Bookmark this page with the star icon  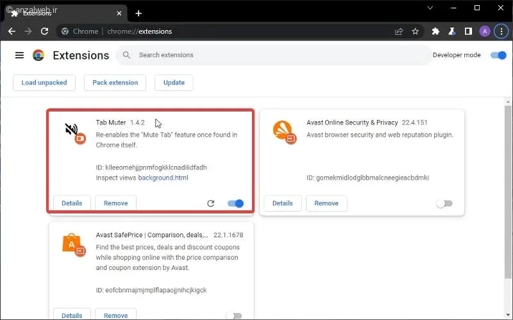tap(415, 31)
